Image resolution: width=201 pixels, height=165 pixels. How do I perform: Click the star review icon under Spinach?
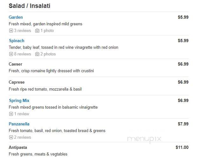[x=11, y=54]
